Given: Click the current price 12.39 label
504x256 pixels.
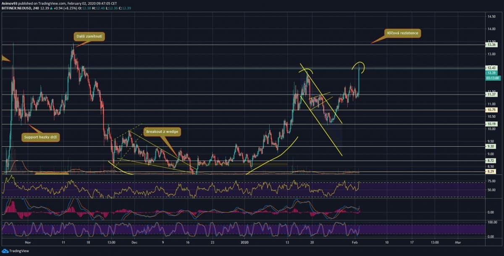Looking at the screenshot, I should (x=491, y=73).
